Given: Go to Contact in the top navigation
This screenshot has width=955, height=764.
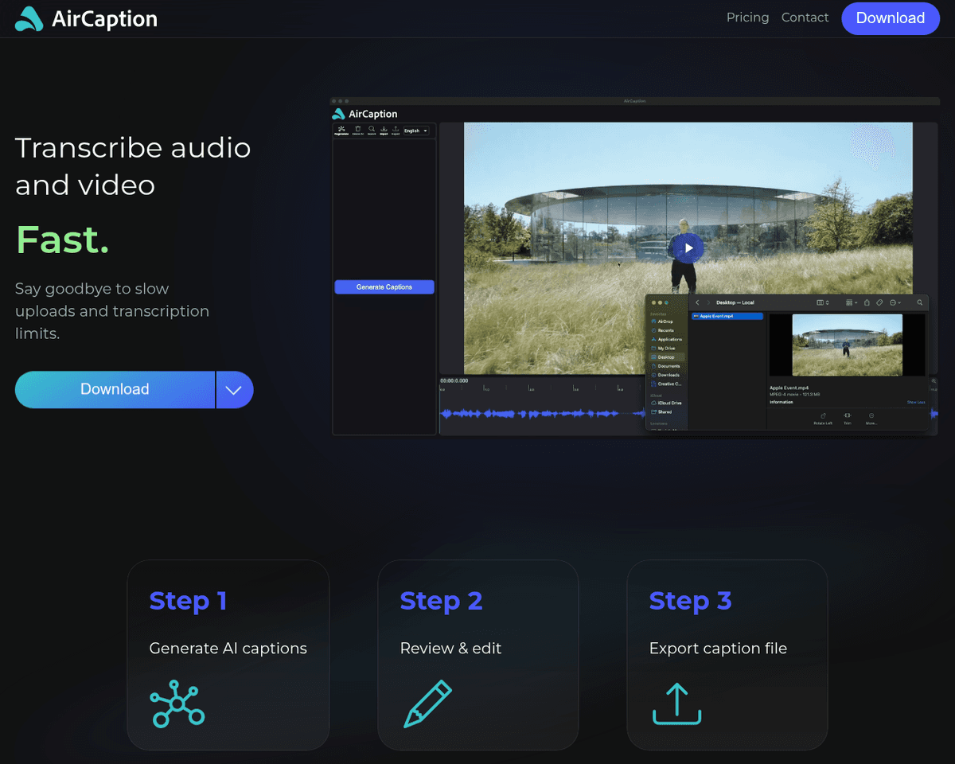Looking at the screenshot, I should (805, 18).
